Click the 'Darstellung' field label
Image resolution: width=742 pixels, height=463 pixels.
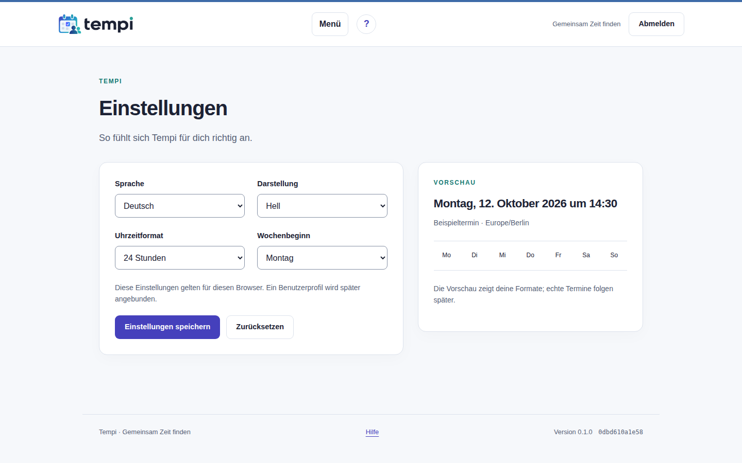point(278,184)
